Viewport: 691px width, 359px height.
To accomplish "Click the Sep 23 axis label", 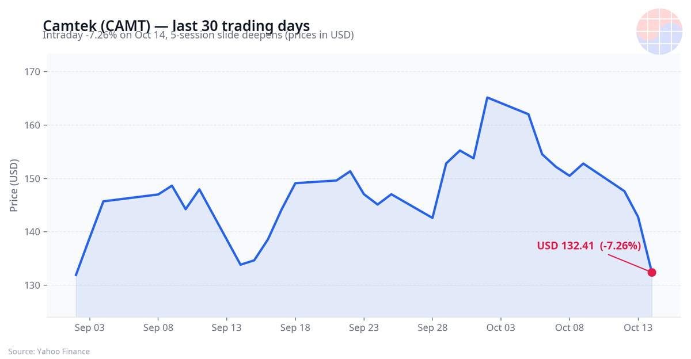I will point(364,328).
